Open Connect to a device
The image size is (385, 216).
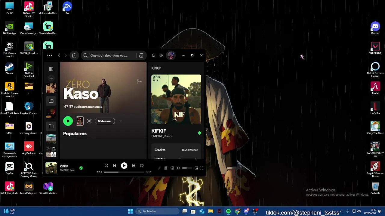click(x=172, y=168)
